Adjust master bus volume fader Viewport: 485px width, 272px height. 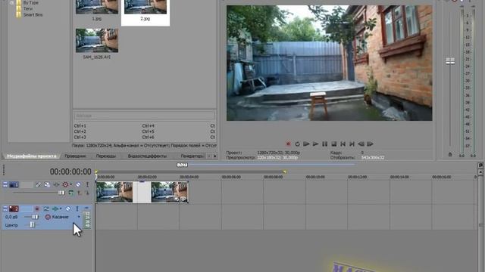point(450,61)
